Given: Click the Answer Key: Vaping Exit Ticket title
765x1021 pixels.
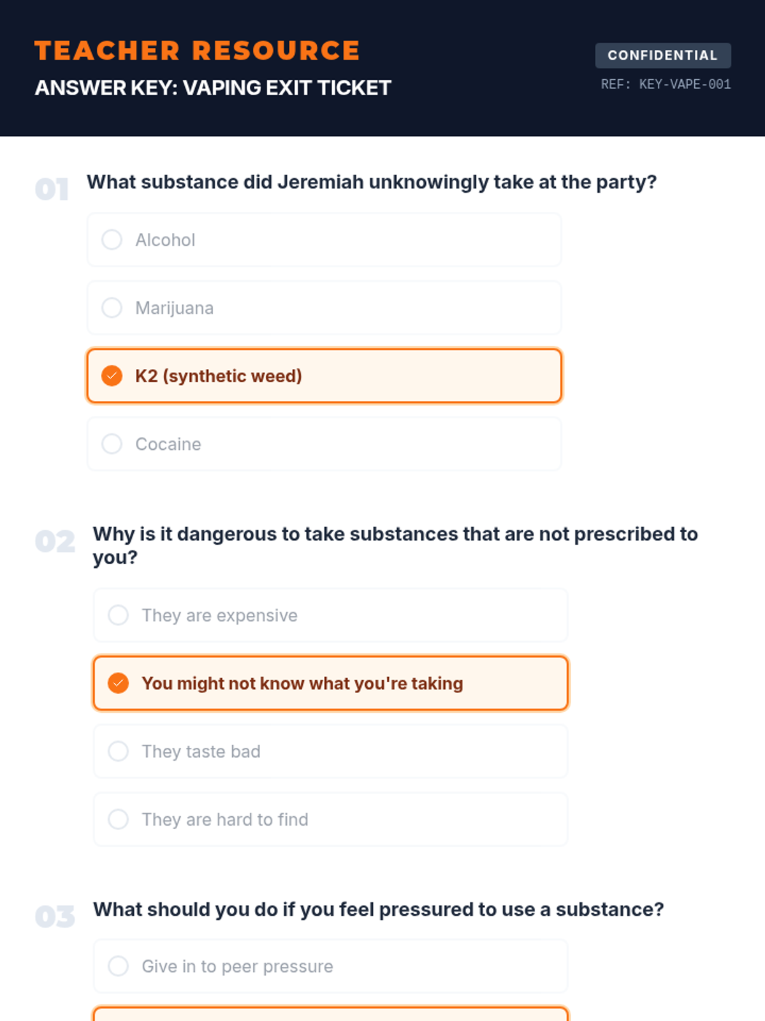Looking at the screenshot, I should coord(213,88).
